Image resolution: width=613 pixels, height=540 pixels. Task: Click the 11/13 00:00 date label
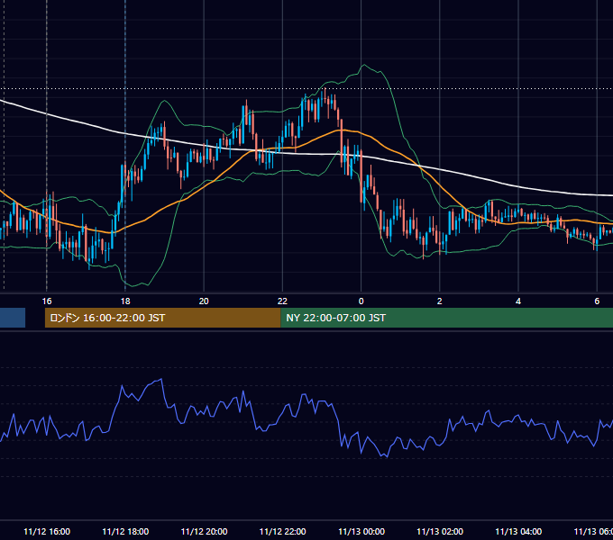361,531
